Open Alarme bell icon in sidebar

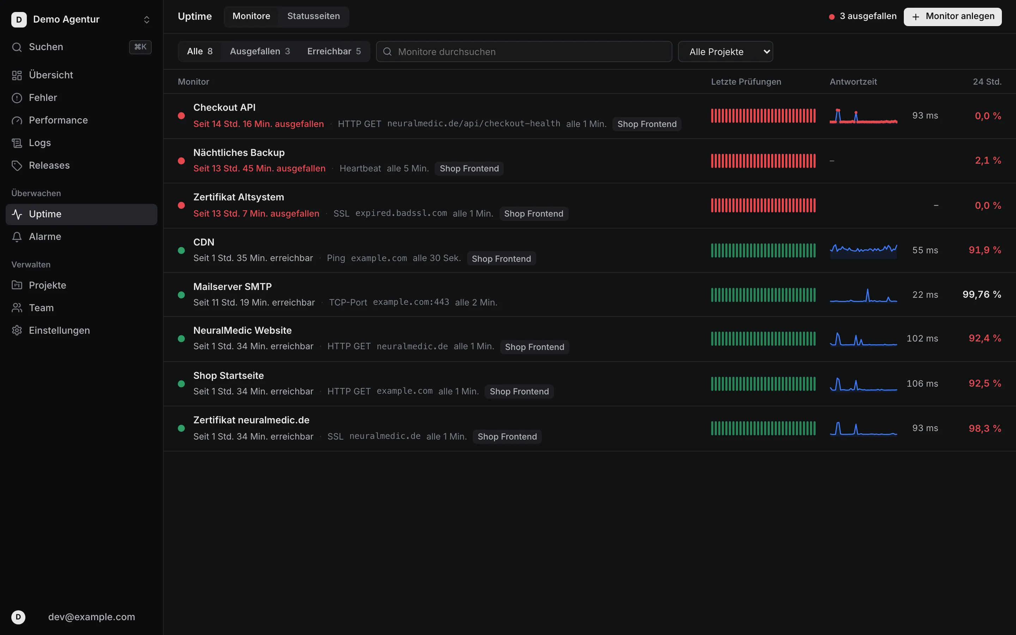(17, 237)
